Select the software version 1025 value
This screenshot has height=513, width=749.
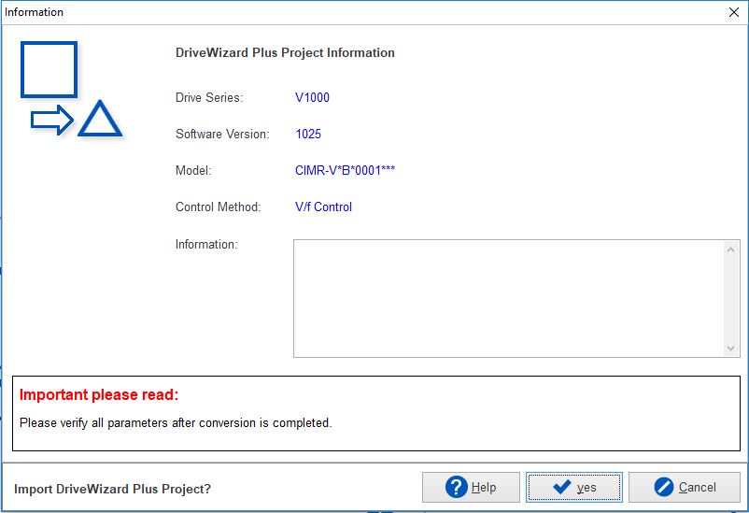tap(308, 134)
